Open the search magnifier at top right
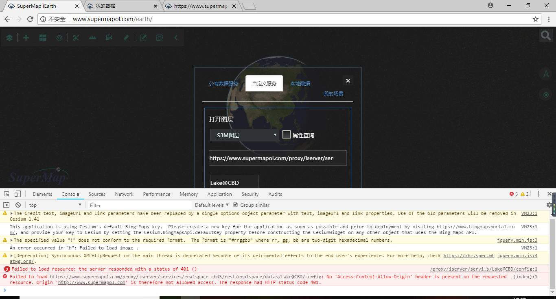 pyautogui.click(x=545, y=36)
